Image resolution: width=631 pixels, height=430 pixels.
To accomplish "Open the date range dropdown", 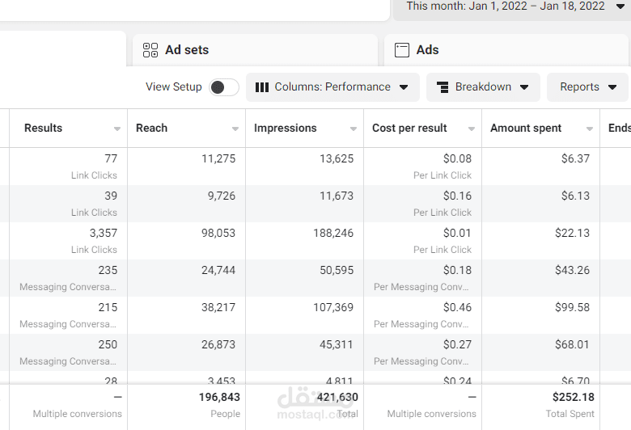I will coord(620,6).
